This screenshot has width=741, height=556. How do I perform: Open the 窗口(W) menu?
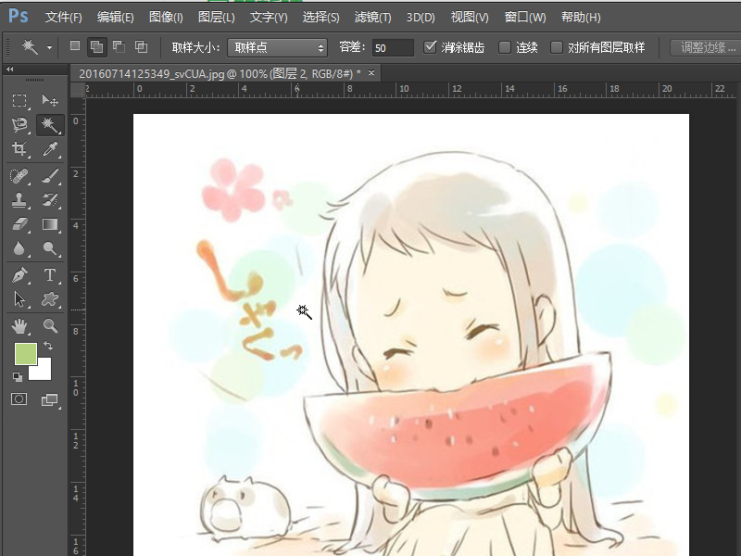click(525, 18)
